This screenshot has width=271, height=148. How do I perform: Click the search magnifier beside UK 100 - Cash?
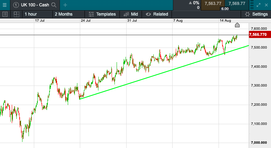(x=54, y=5)
